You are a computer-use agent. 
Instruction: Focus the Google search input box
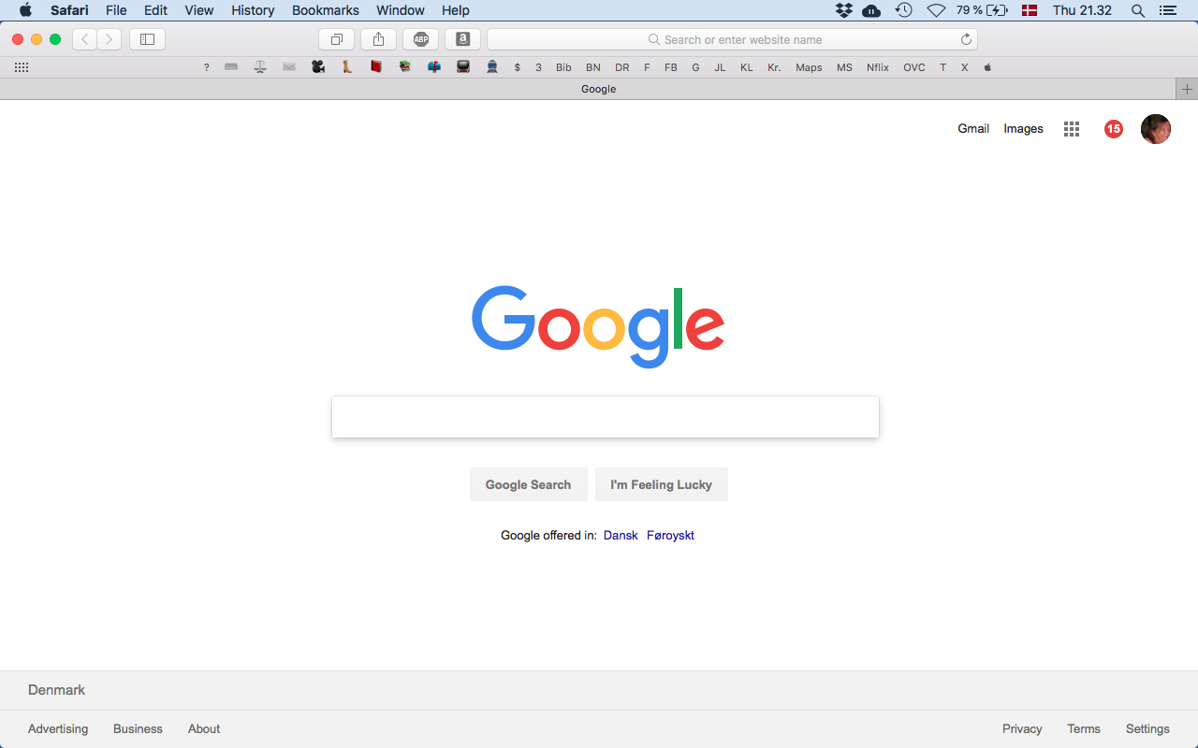(x=606, y=417)
